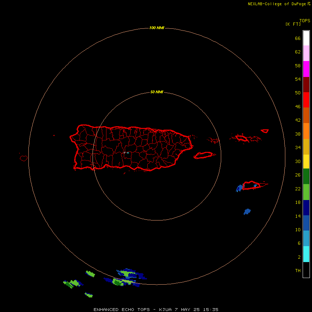The height and width of the screenshot is (312, 312).
Task: Click the navy blue legend swatch
Action: (x=306, y=208)
